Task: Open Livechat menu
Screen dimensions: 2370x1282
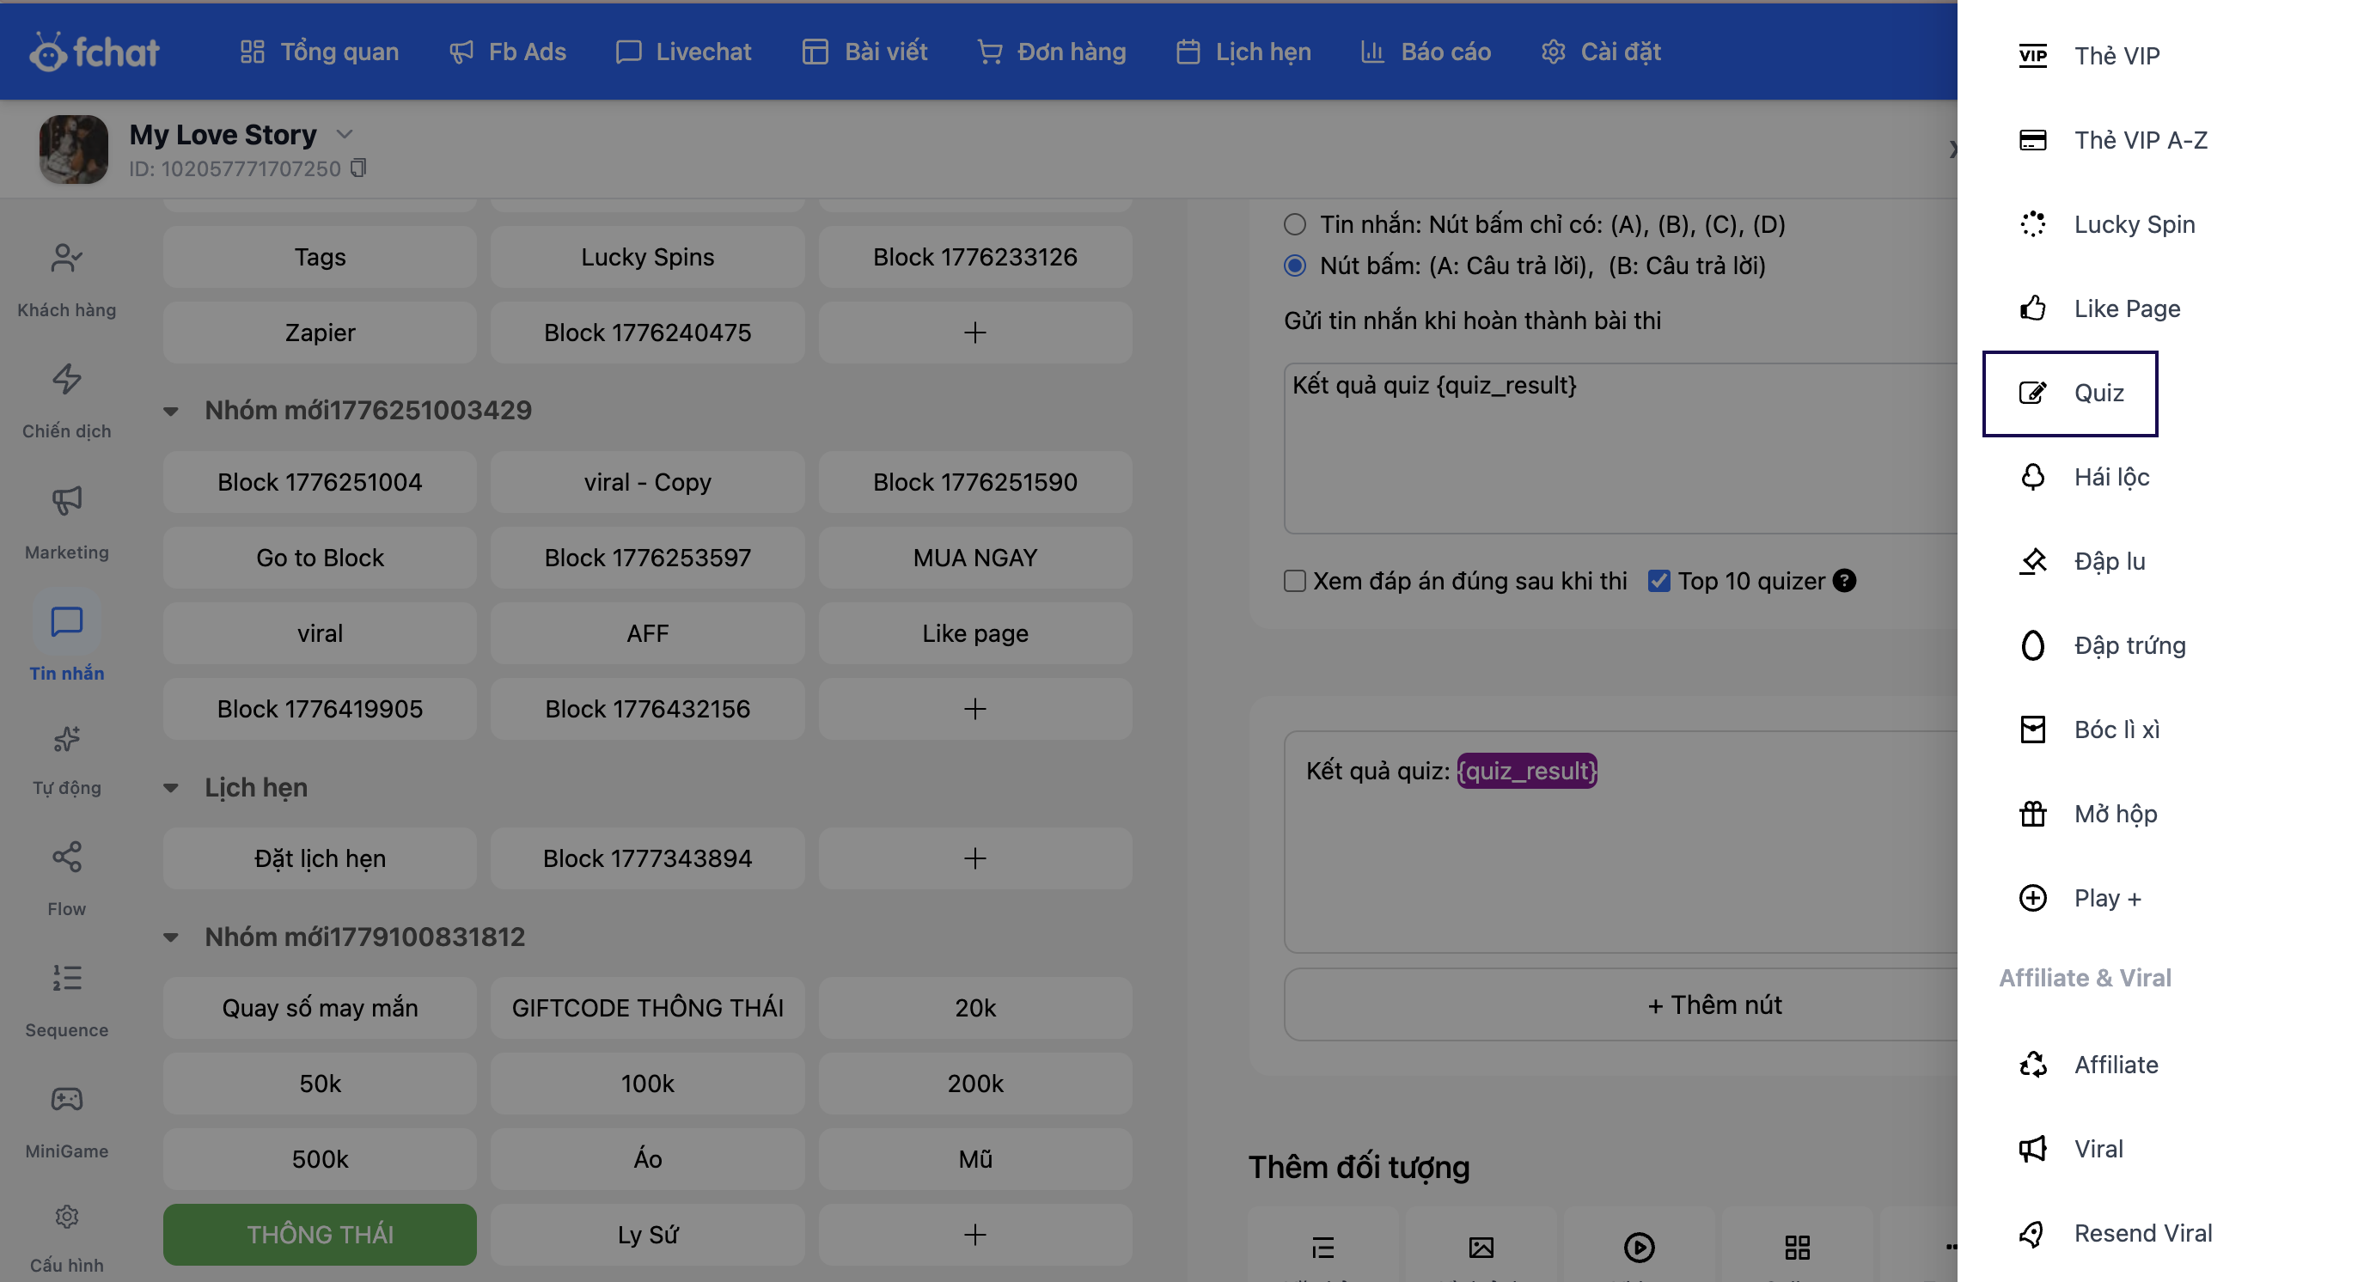Action: (x=683, y=52)
